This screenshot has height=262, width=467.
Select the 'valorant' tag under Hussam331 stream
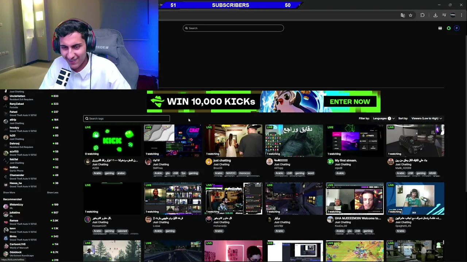pyautogui.click(x=122, y=231)
